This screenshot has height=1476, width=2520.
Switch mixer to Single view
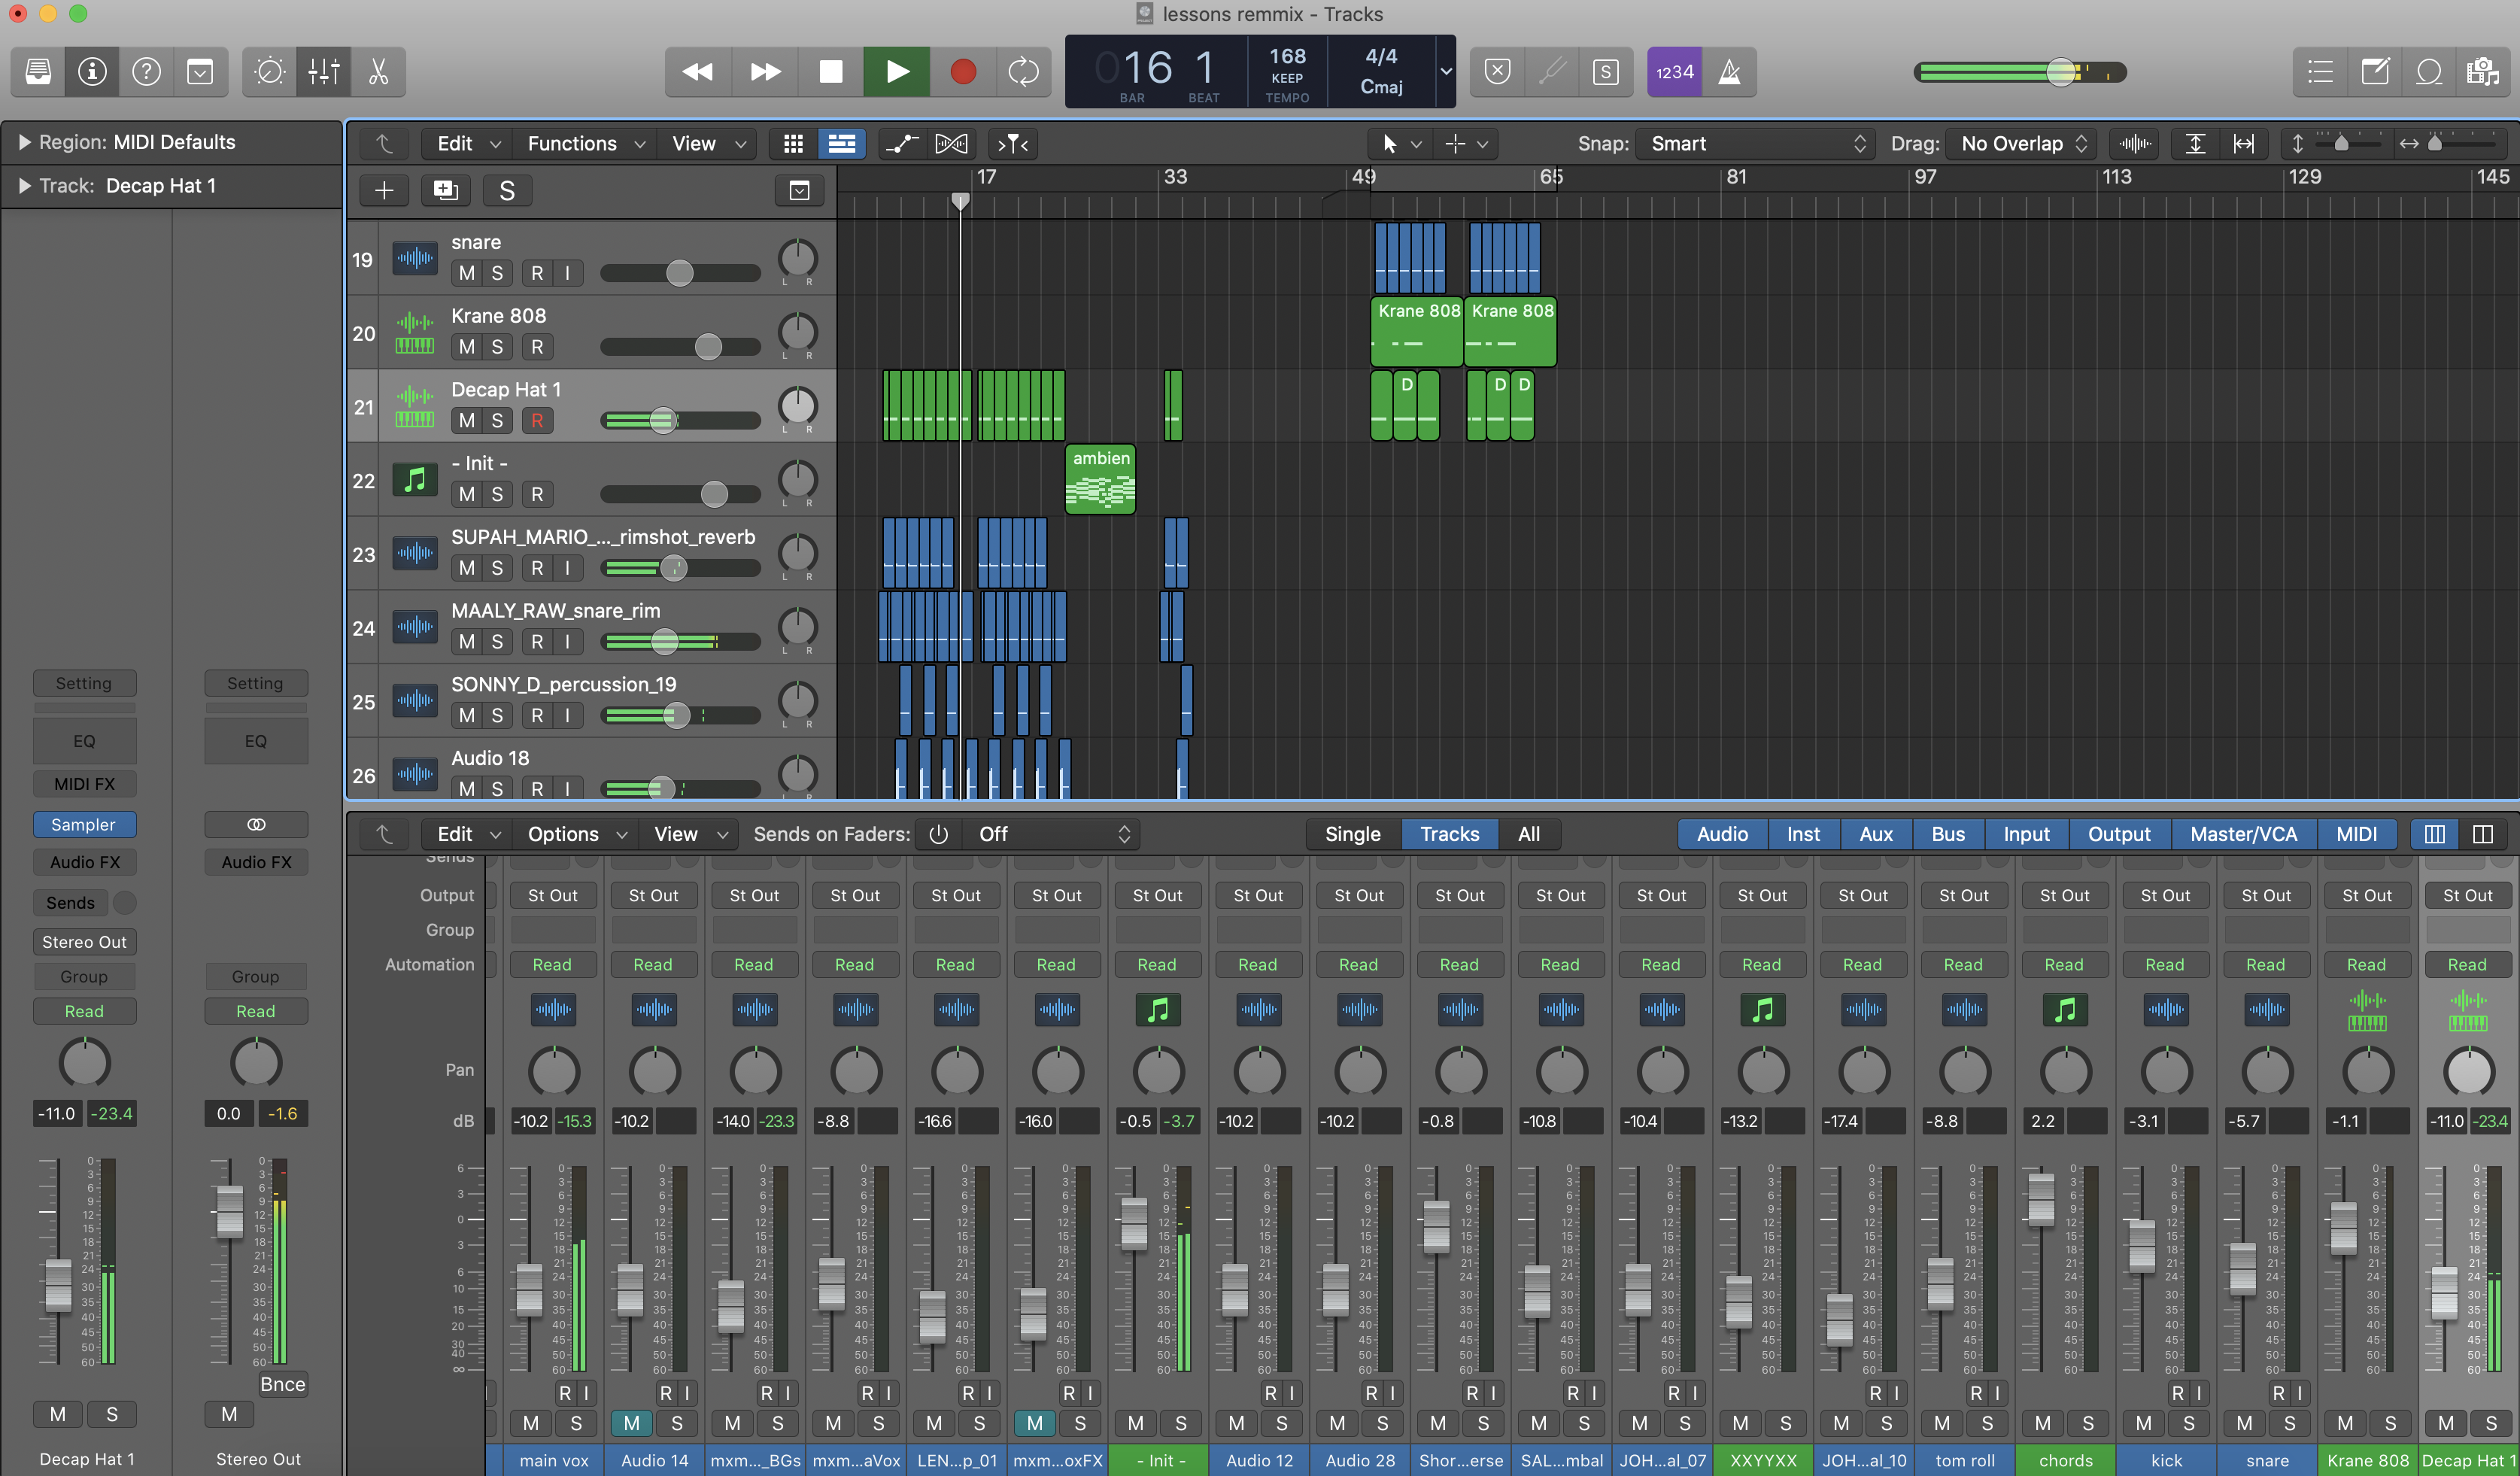1352,834
